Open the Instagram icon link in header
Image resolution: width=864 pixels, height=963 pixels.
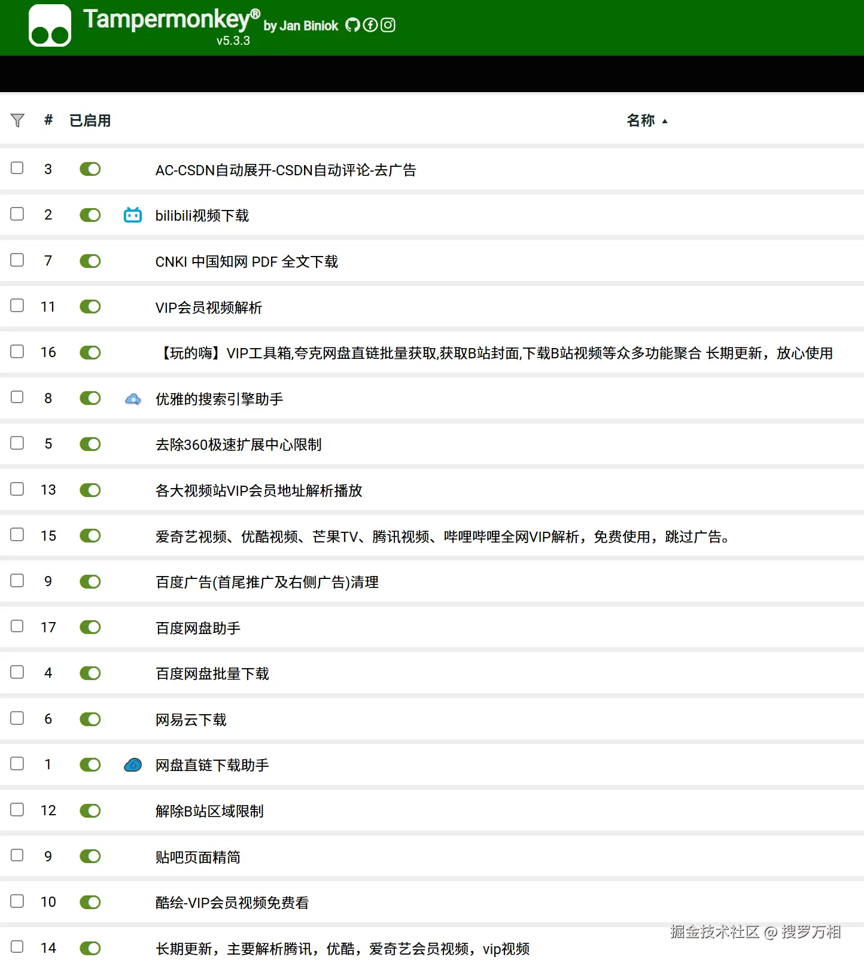[x=388, y=25]
